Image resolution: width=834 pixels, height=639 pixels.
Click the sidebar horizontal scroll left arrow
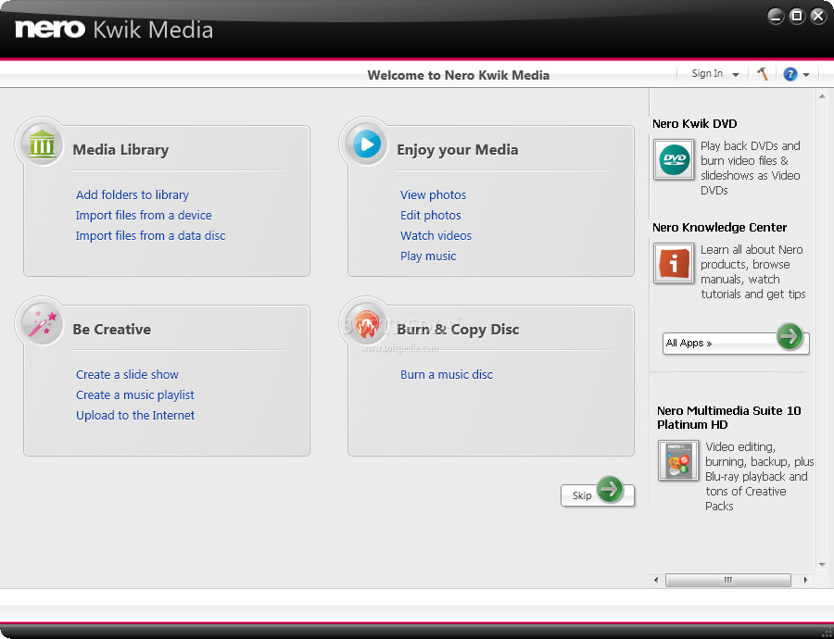[x=656, y=580]
